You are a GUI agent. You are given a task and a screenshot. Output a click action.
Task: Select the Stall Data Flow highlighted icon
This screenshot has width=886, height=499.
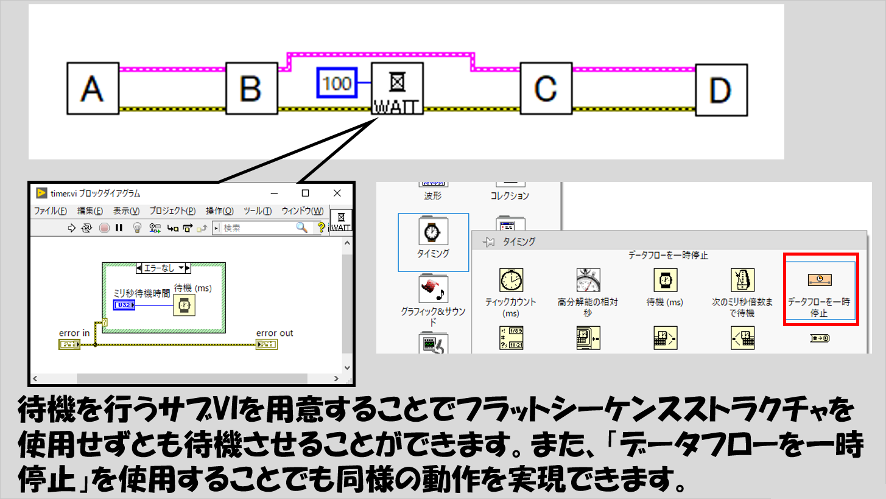[820, 280]
